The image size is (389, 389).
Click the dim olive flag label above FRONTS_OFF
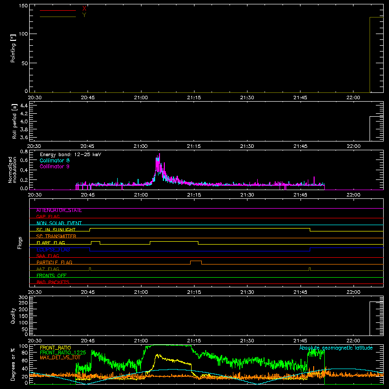point(48,269)
